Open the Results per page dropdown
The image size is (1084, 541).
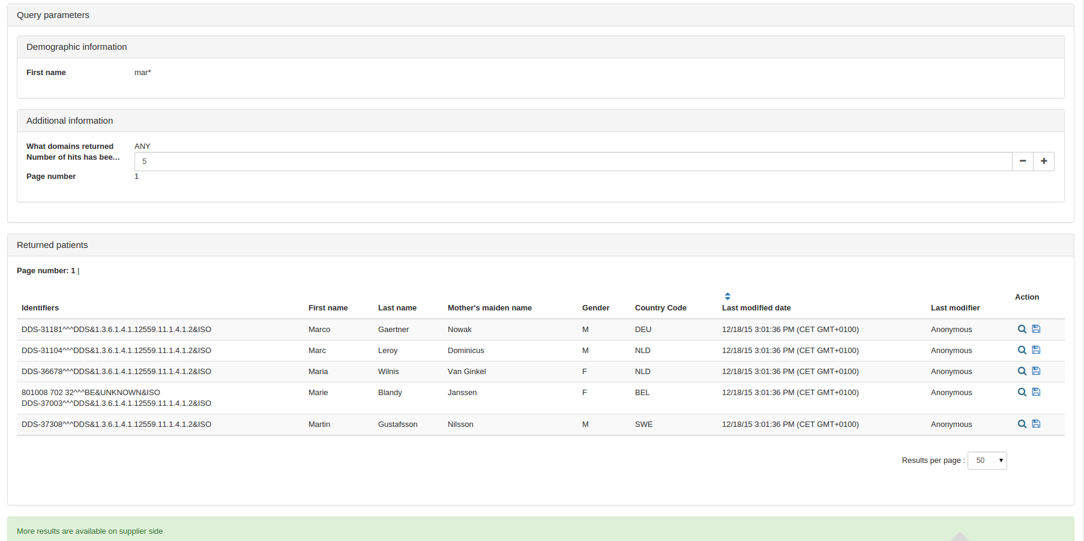(x=987, y=460)
